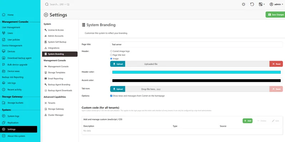Viewport: 285px width, 142px height.
Task: Click the Recent activity clock icon
Action: tap(4, 89)
